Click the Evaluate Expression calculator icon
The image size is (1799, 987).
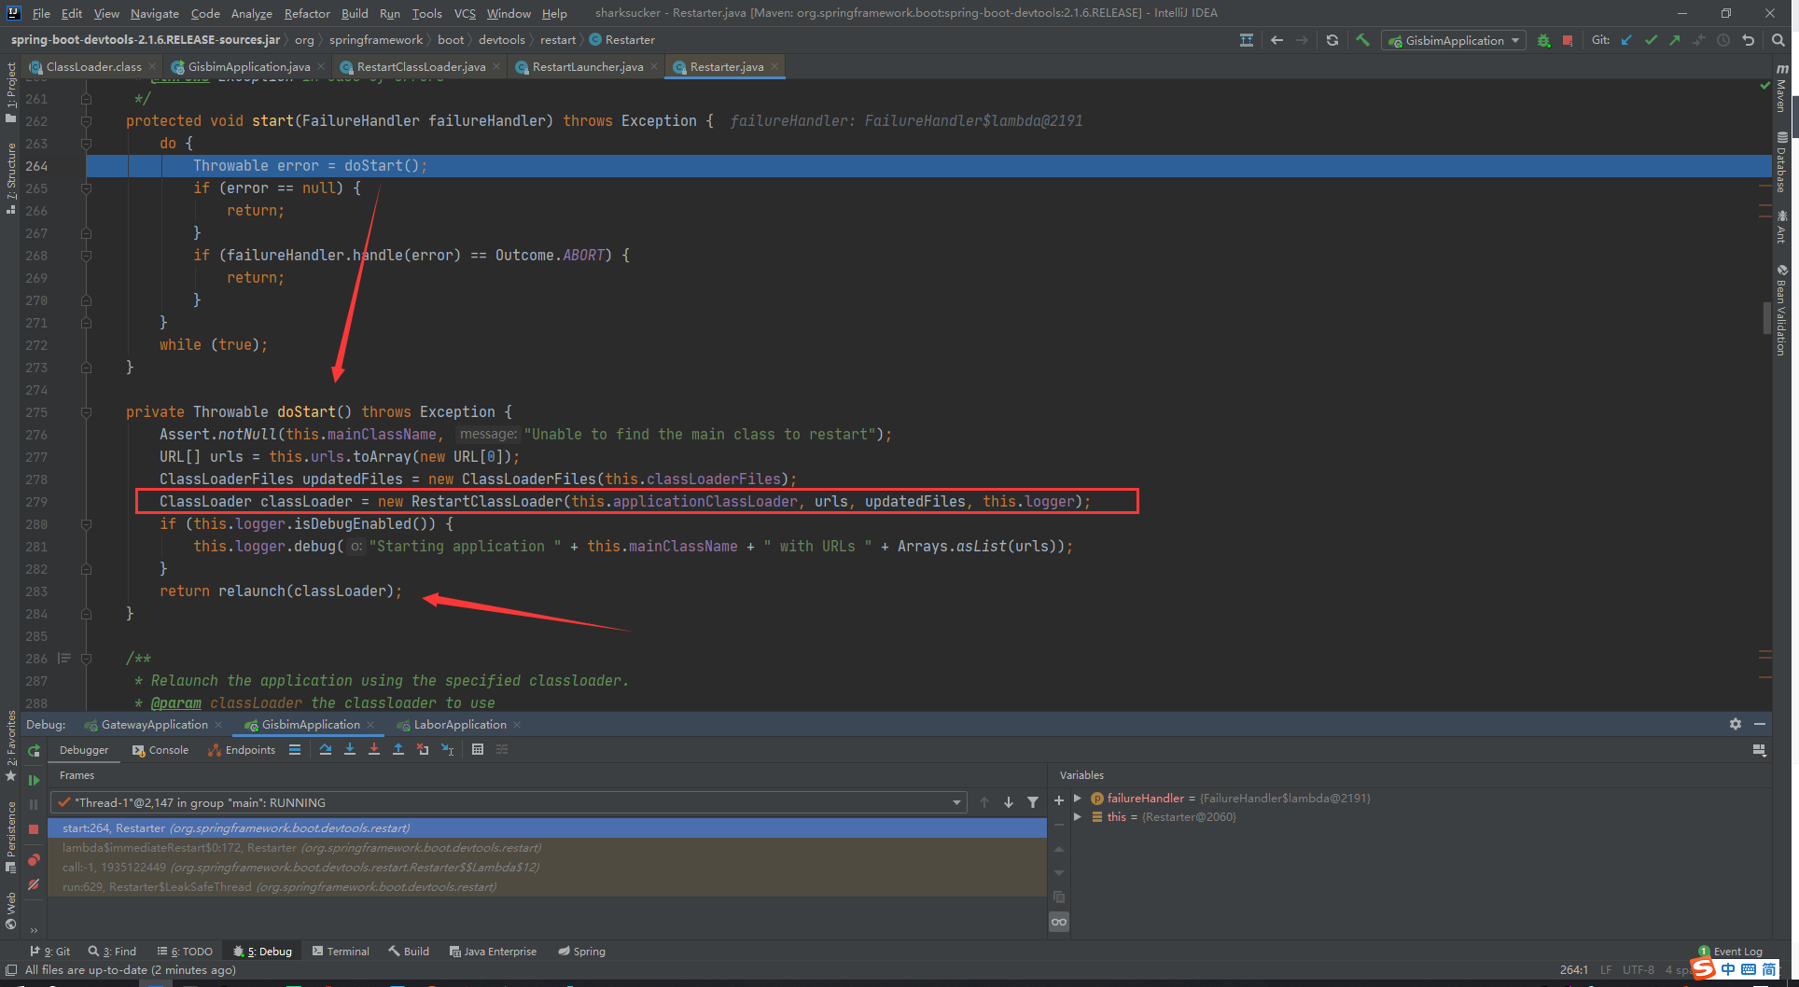478,749
